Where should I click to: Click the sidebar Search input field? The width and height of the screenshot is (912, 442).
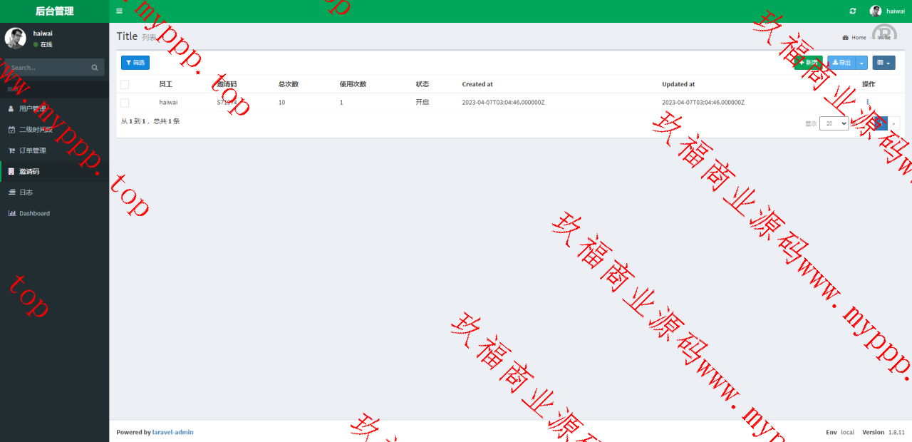(46, 68)
